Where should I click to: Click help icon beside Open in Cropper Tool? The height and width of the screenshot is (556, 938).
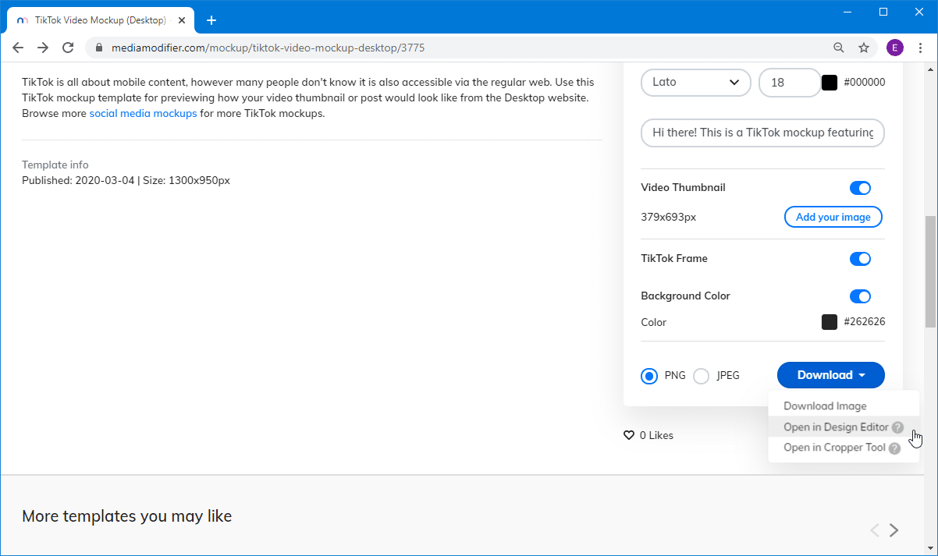[894, 448]
